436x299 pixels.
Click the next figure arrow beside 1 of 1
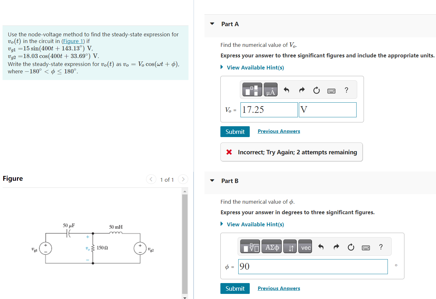183,179
